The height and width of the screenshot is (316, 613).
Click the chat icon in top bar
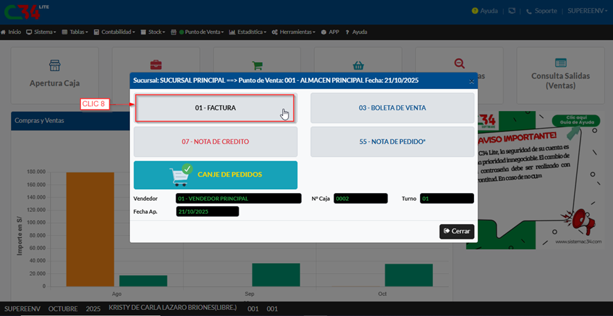pyautogui.click(x=511, y=11)
